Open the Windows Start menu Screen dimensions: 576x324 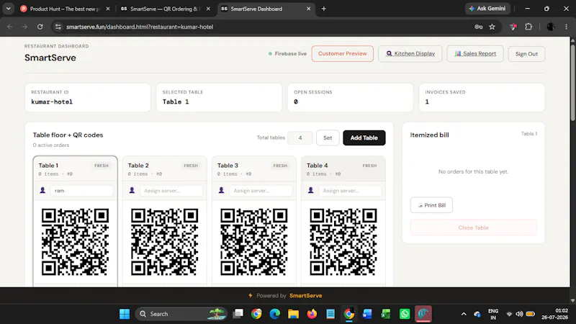point(125,314)
